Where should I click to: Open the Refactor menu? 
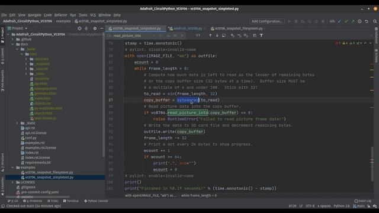(60, 15)
